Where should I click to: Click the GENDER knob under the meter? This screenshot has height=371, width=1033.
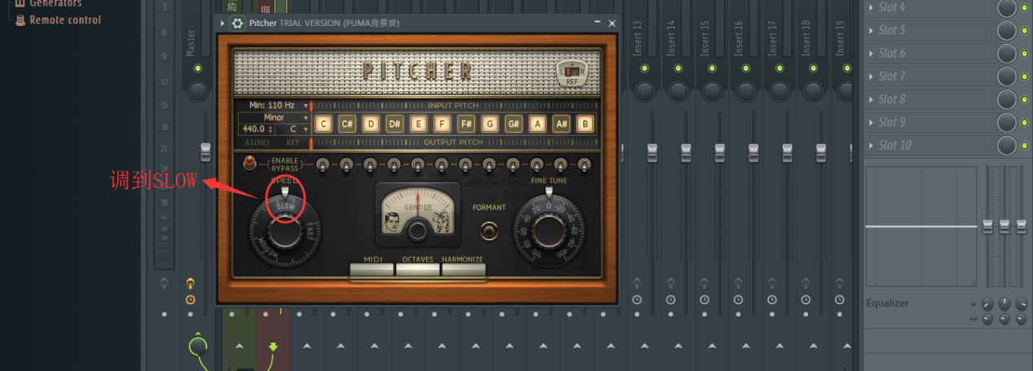click(x=418, y=231)
